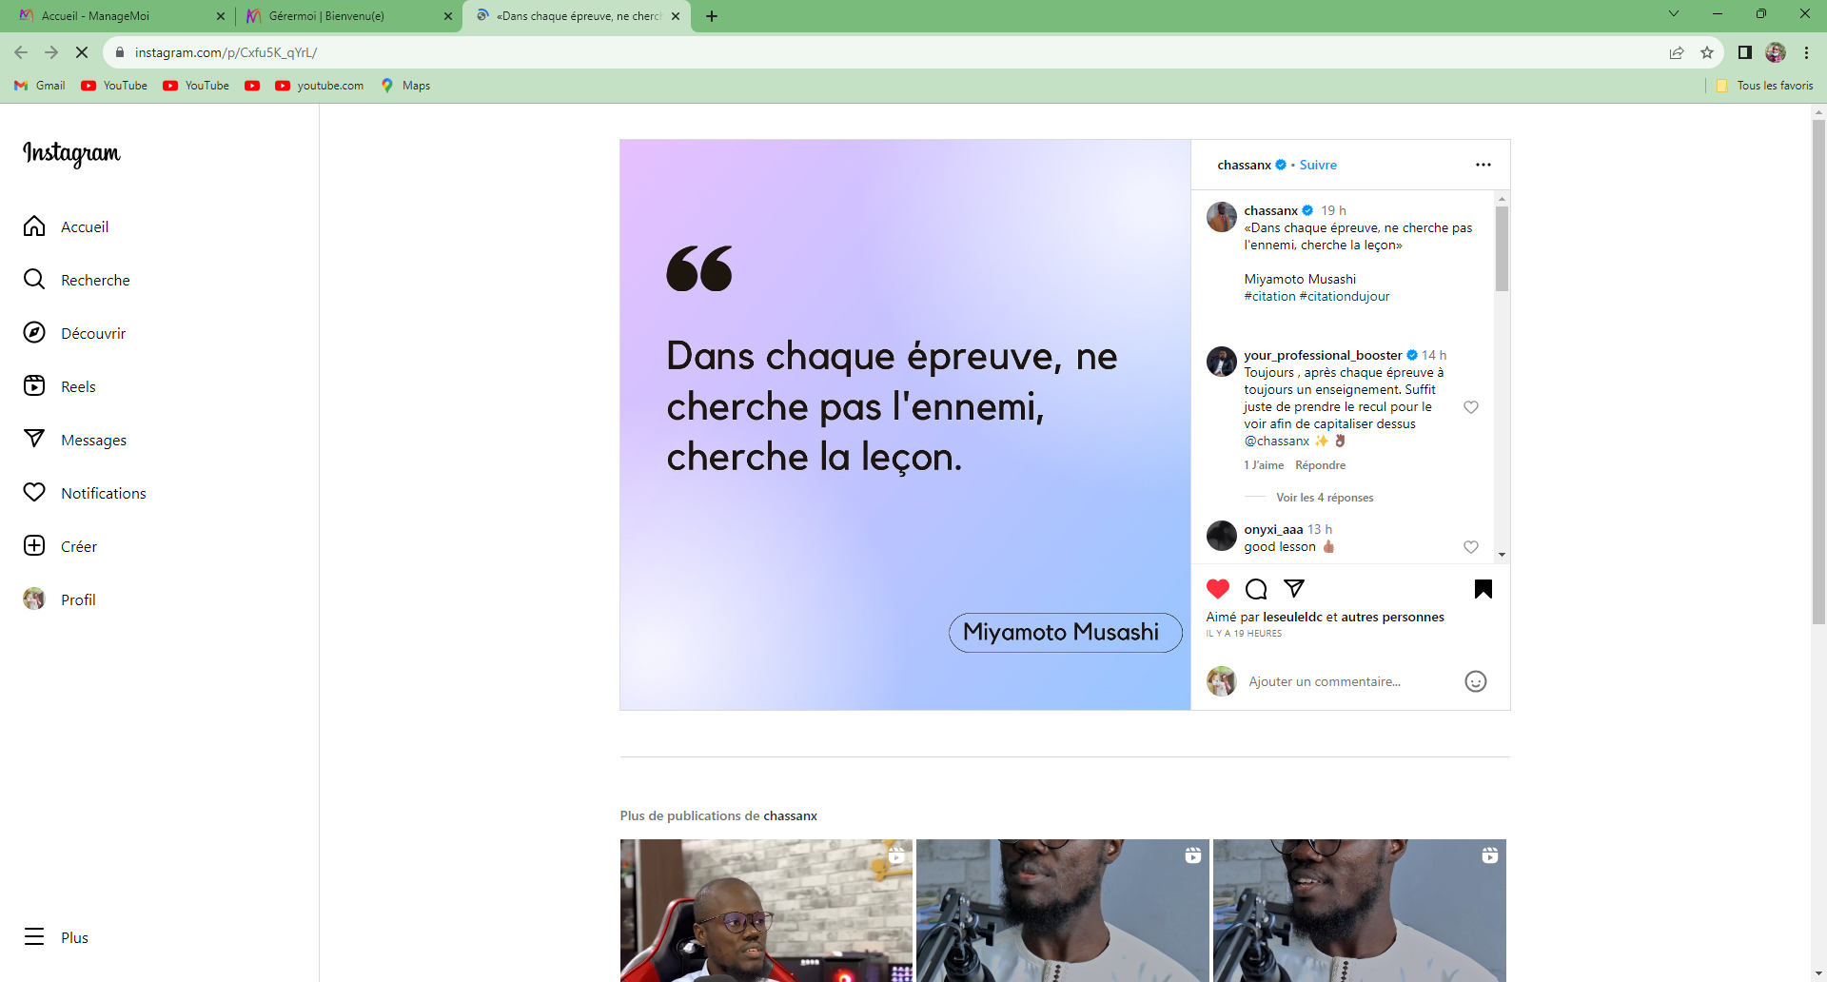The height and width of the screenshot is (982, 1827).
Task: Open emoji picker in comment field
Action: point(1475,681)
